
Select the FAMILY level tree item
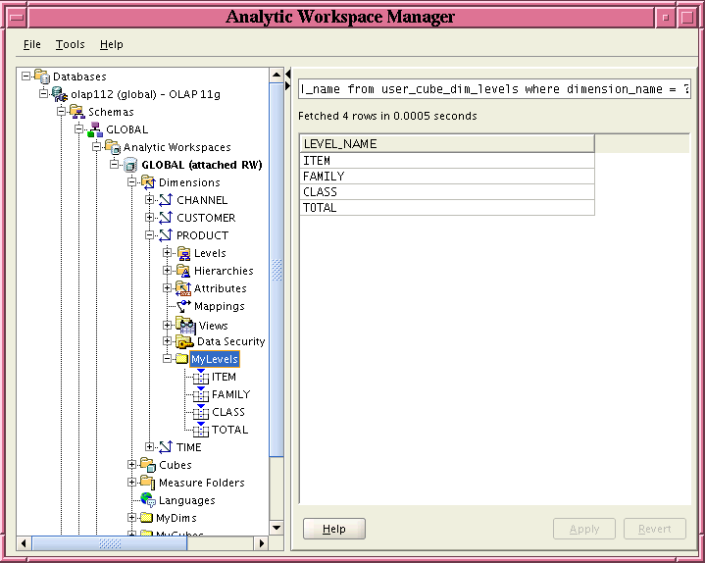[x=230, y=394]
